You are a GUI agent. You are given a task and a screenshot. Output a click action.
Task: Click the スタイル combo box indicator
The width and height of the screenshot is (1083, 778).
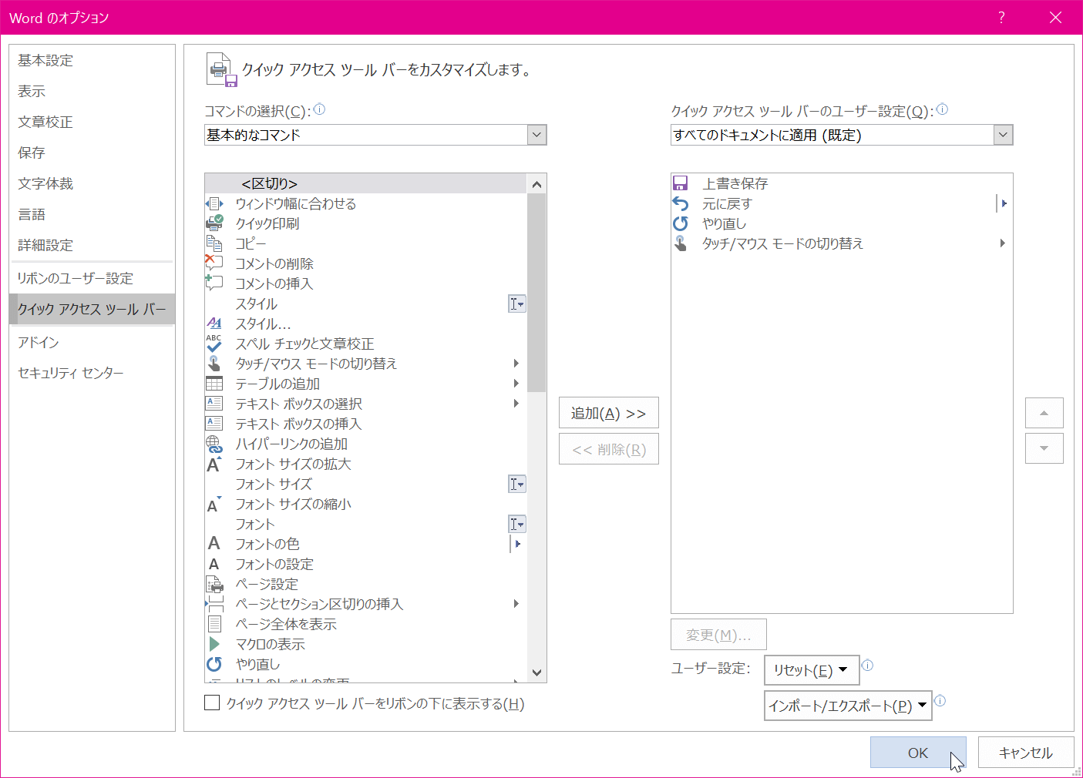(517, 303)
